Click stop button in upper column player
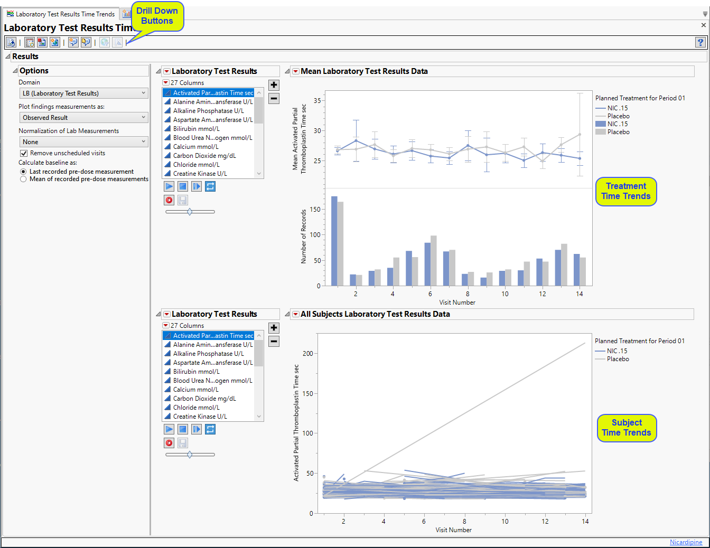Image resolution: width=710 pixels, height=548 pixels. pos(183,186)
